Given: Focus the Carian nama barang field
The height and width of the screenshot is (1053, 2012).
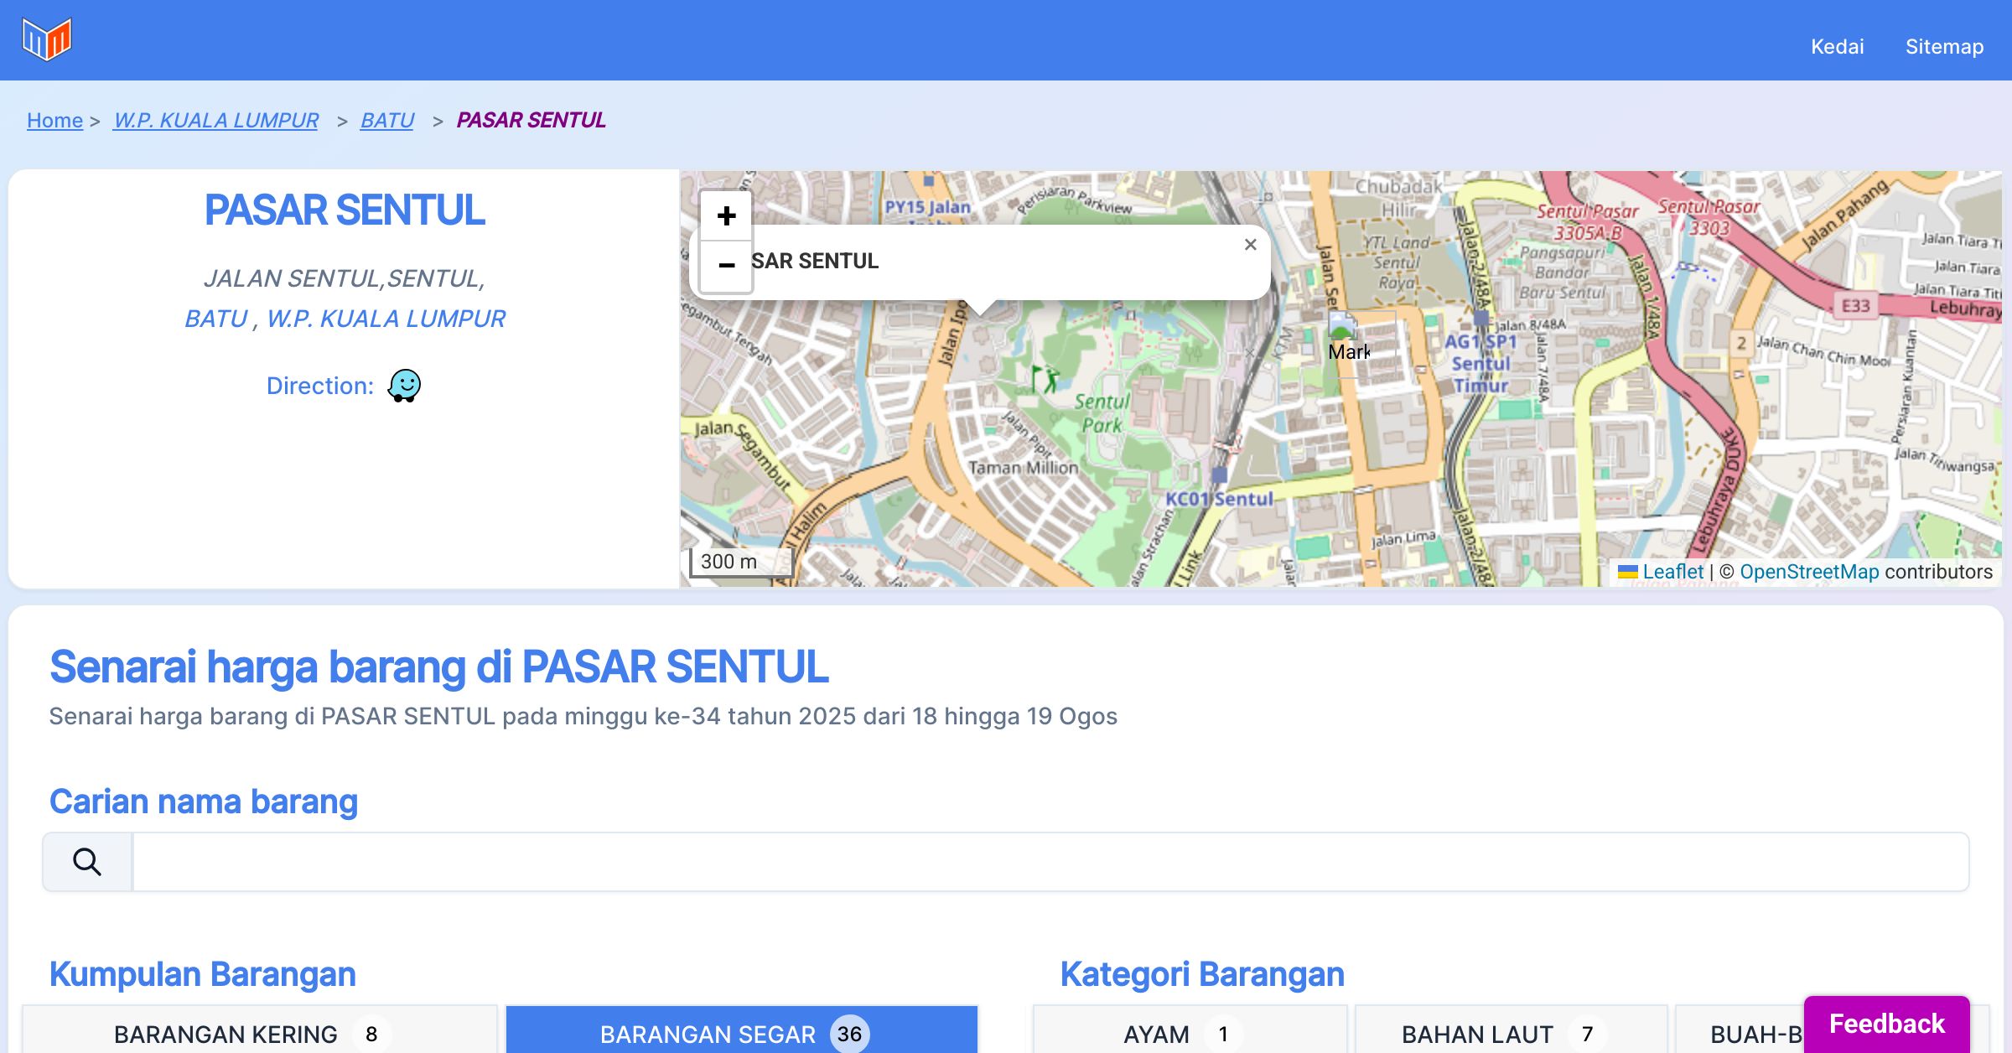Looking at the screenshot, I should [1050, 862].
